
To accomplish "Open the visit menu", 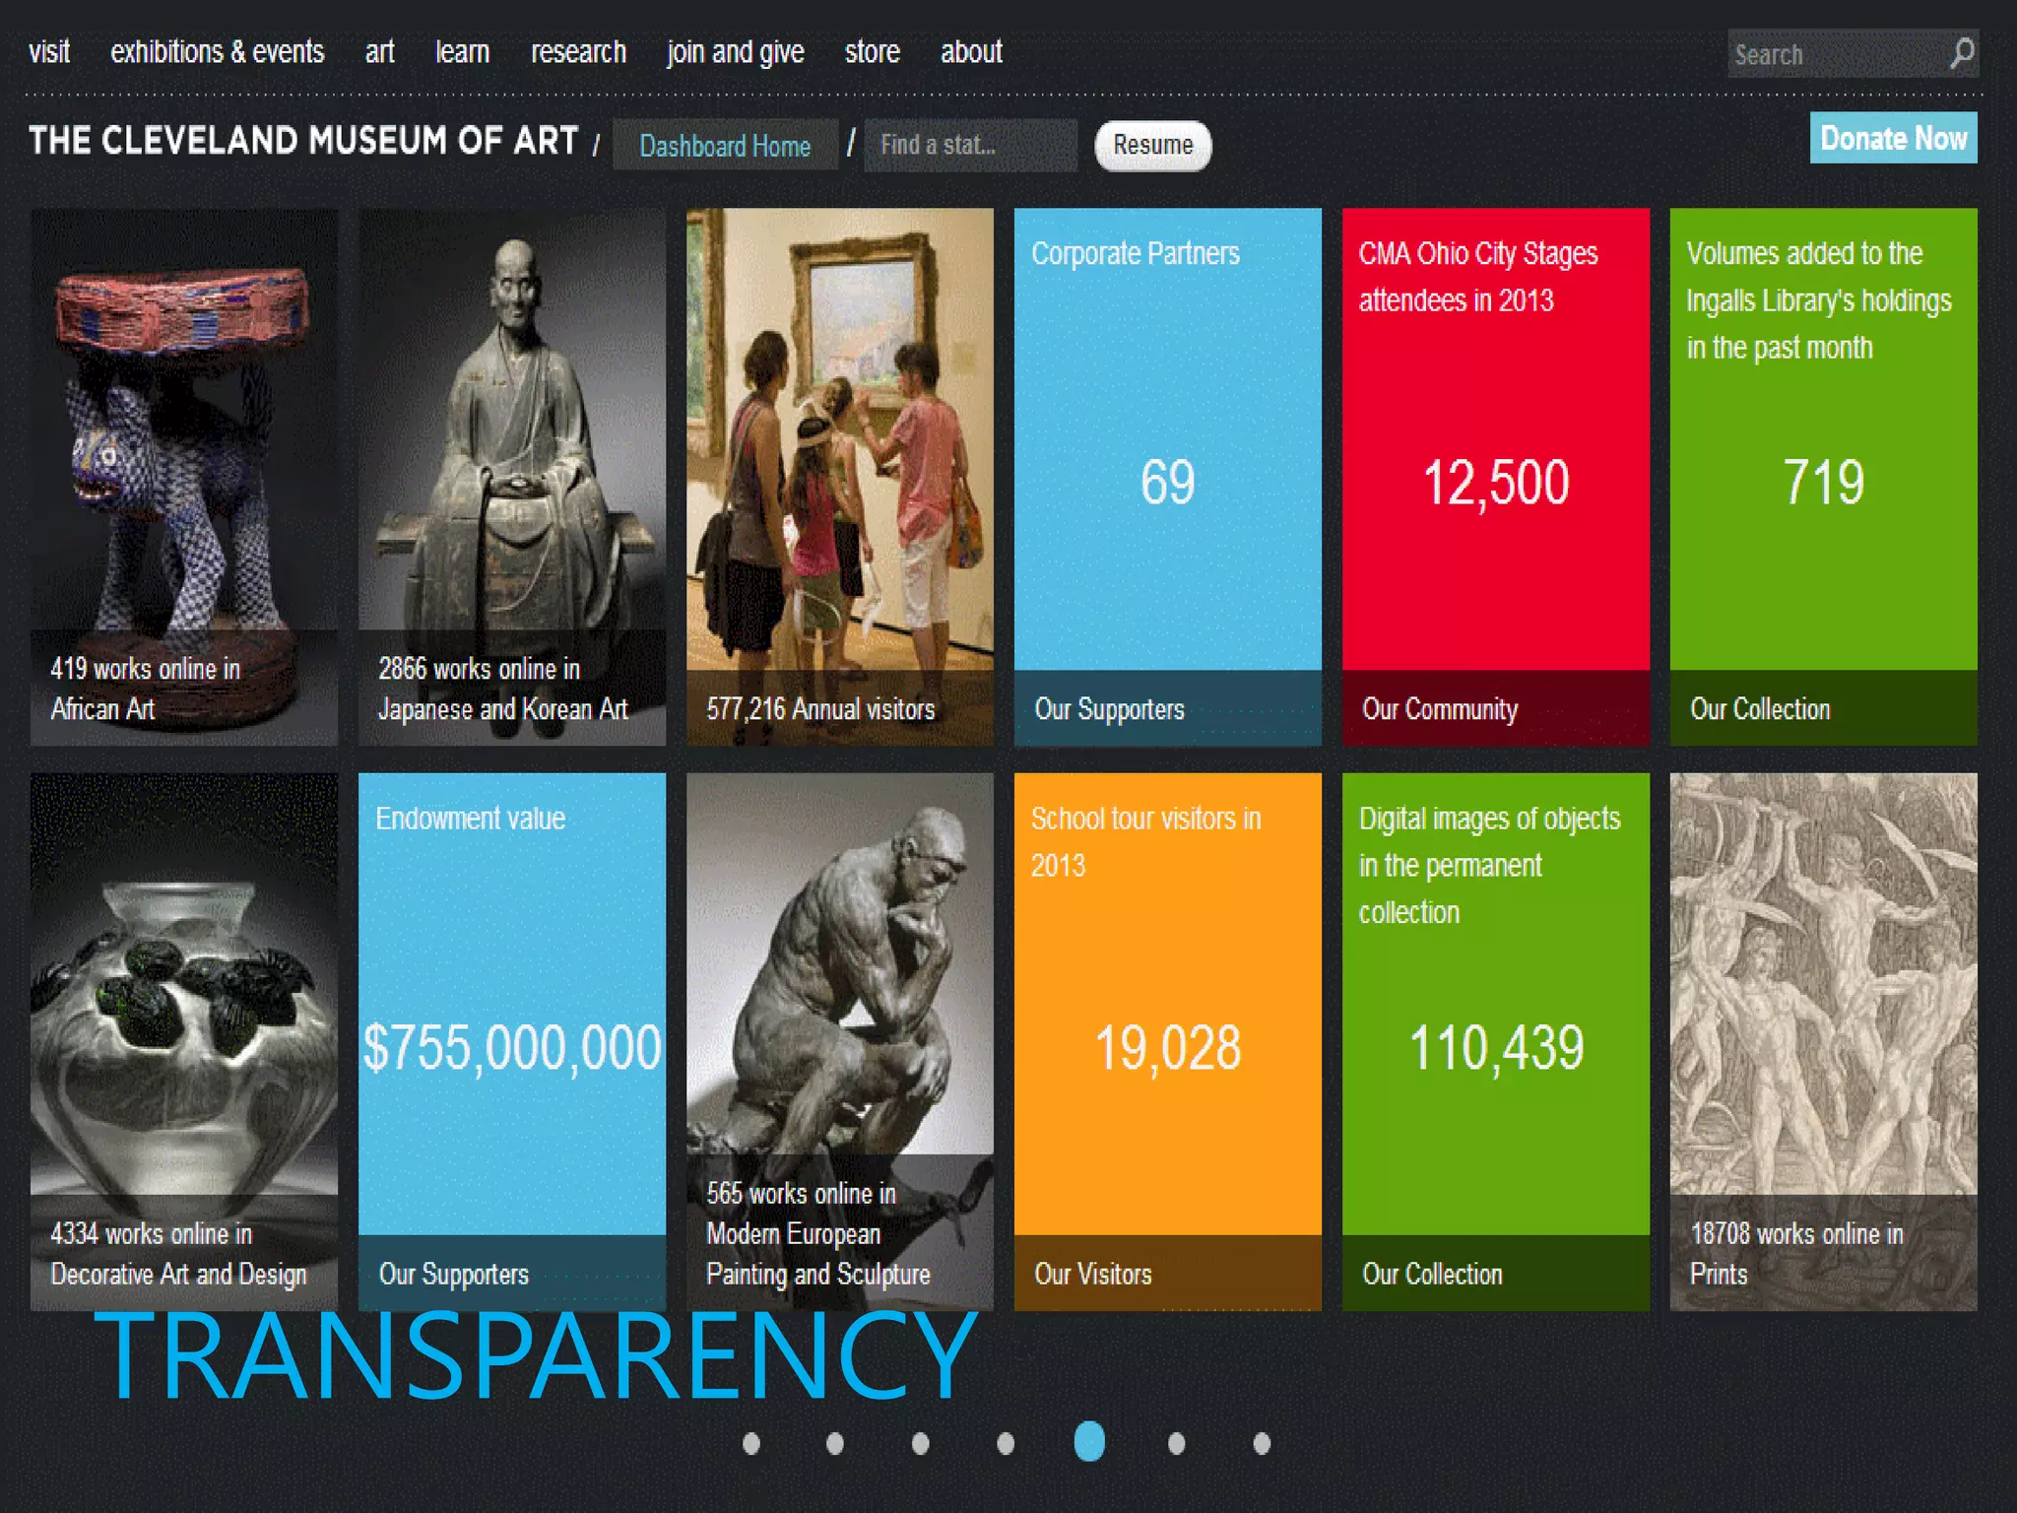I will [49, 51].
